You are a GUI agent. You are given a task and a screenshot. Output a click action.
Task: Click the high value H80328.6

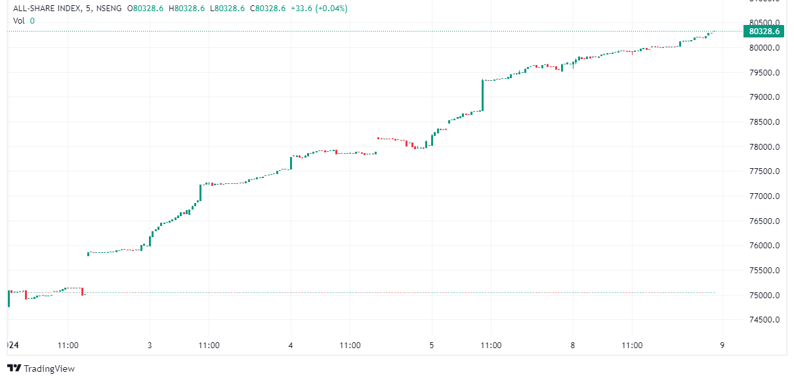(187, 9)
